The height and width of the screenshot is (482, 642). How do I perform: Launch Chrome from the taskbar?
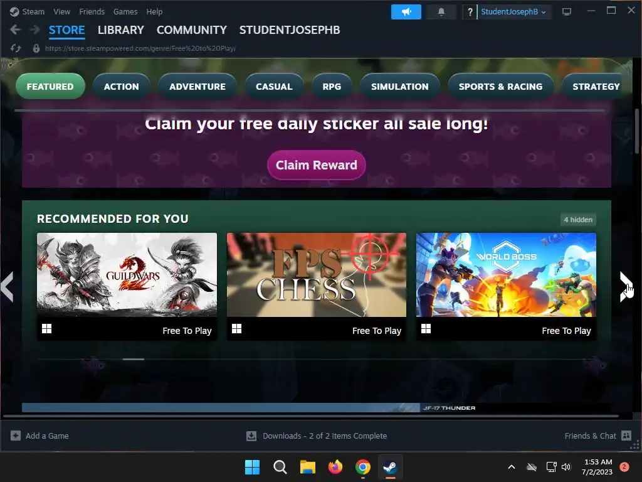(x=363, y=467)
